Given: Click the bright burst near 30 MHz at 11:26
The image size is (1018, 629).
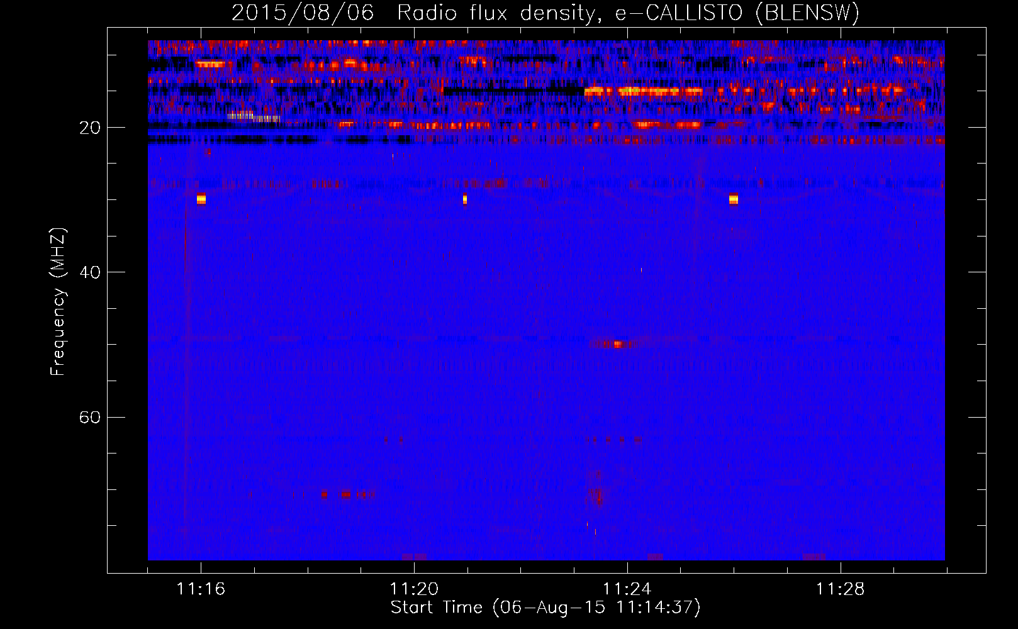Looking at the screenshot, I should point(734,199).
